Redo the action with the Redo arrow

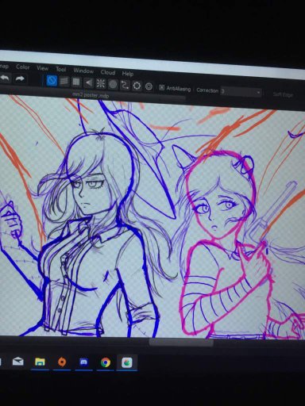(20, 79)
